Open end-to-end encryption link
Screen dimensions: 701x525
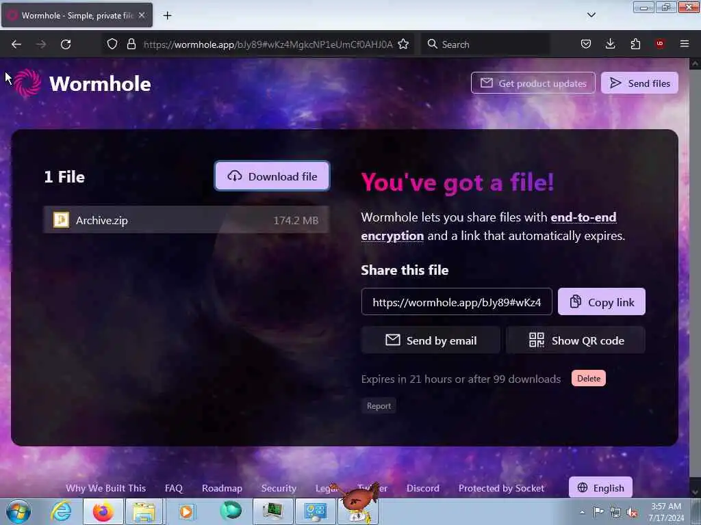tap(583, 217)
